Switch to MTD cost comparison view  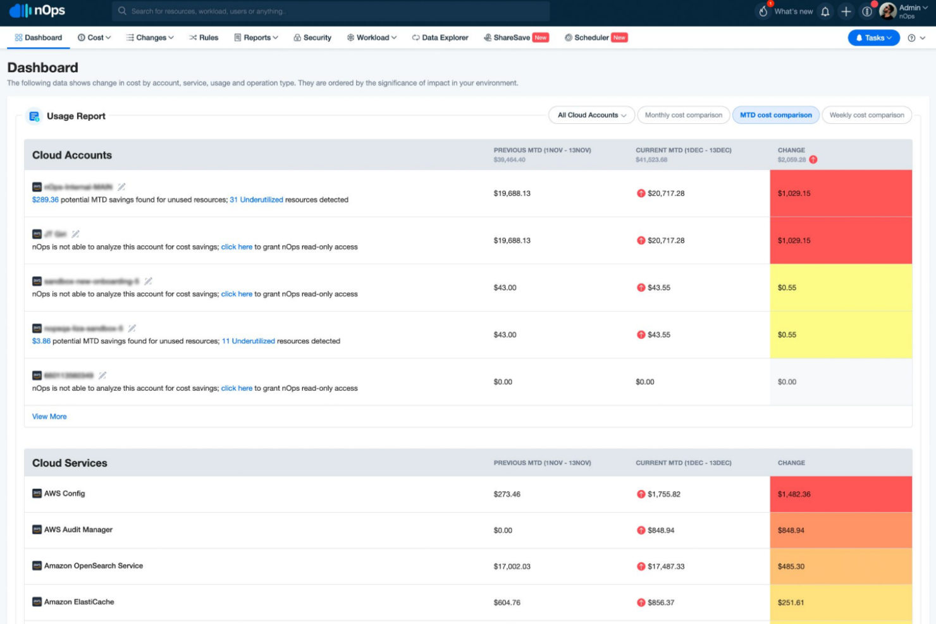pos(776,114)
